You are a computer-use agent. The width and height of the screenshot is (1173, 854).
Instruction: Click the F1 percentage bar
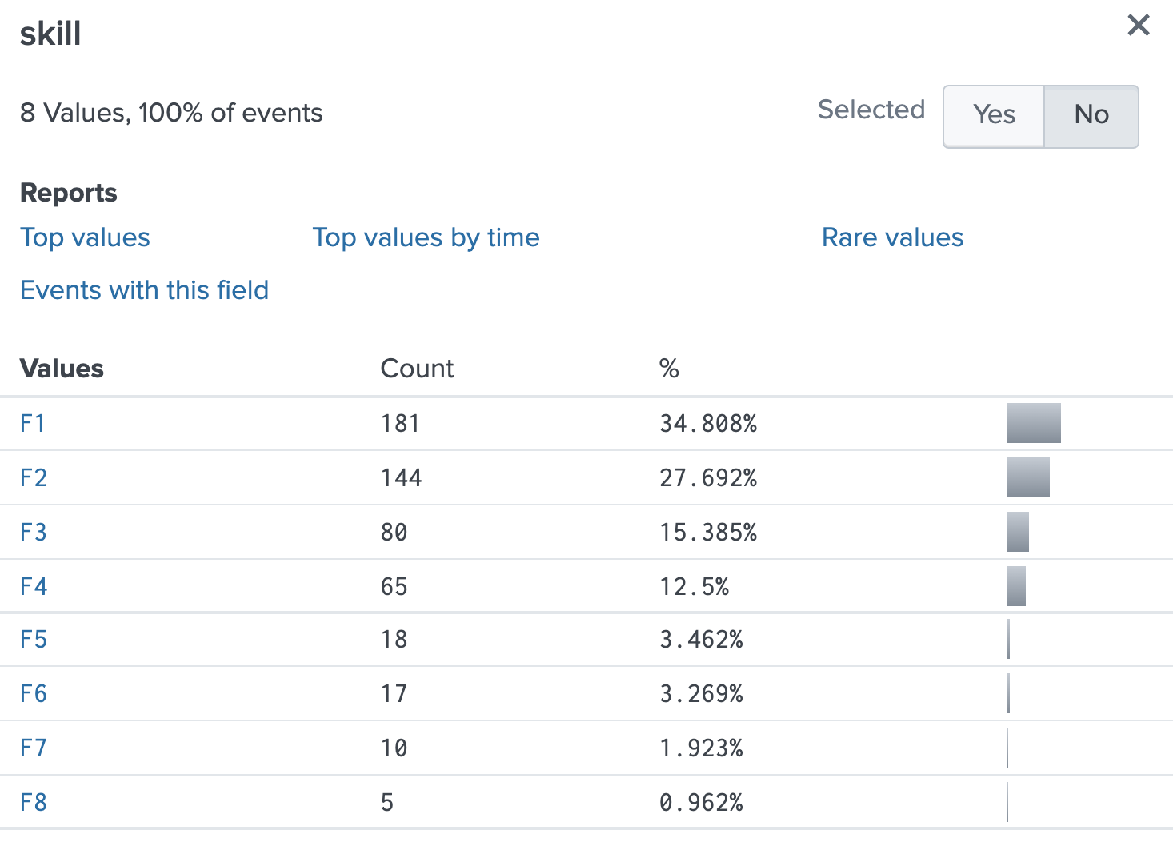[1033, 423]
